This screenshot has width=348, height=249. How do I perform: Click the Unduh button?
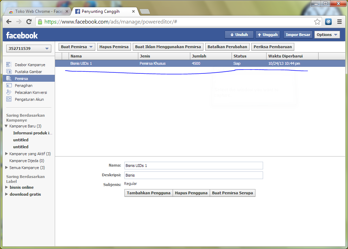(239, 35)
